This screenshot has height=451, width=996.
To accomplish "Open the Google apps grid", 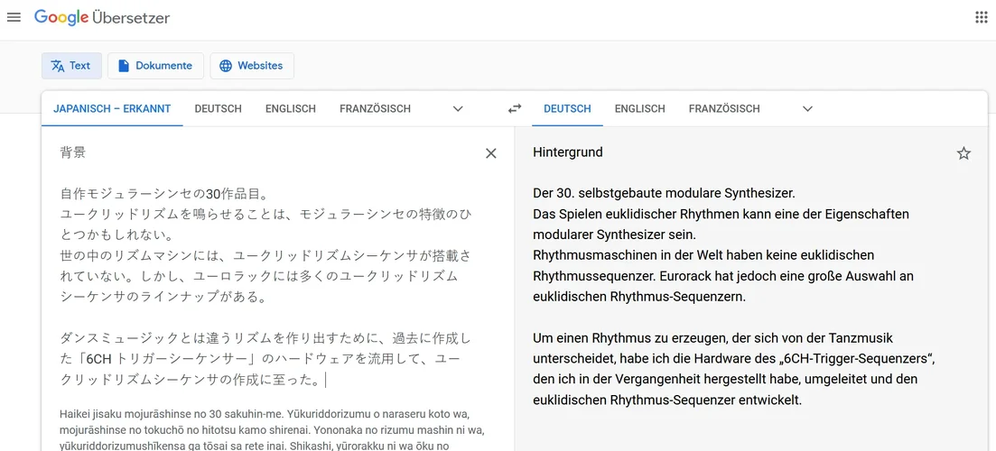I will pyautogui.click(x=982, y=17).
